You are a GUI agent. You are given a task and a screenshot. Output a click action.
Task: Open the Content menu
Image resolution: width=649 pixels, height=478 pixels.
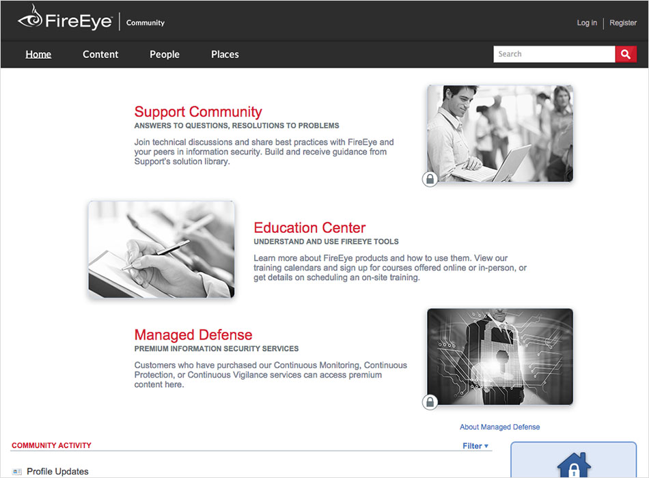click(100, 54)
